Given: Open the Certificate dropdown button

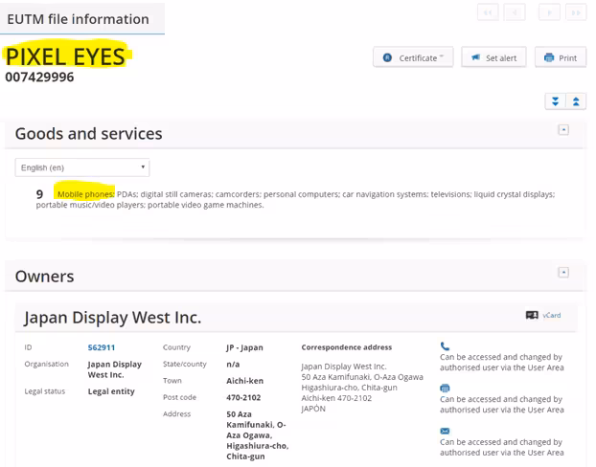Looking at the screenshot, I should 413,57.
